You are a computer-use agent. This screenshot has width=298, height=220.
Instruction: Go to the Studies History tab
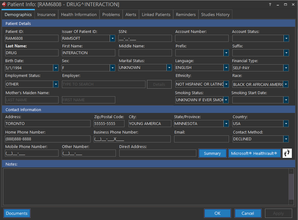[x=215, y=14]
